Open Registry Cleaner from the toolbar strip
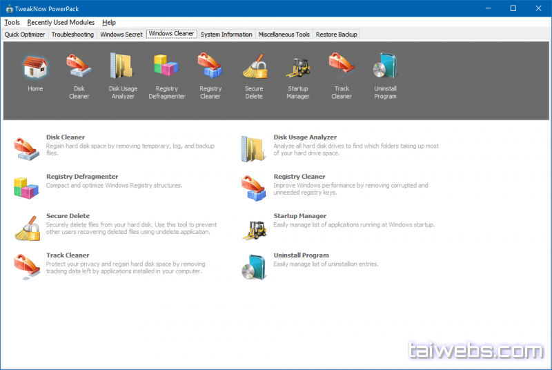The height and width of the screenshot is (370, 552). (x=210, y=68)
